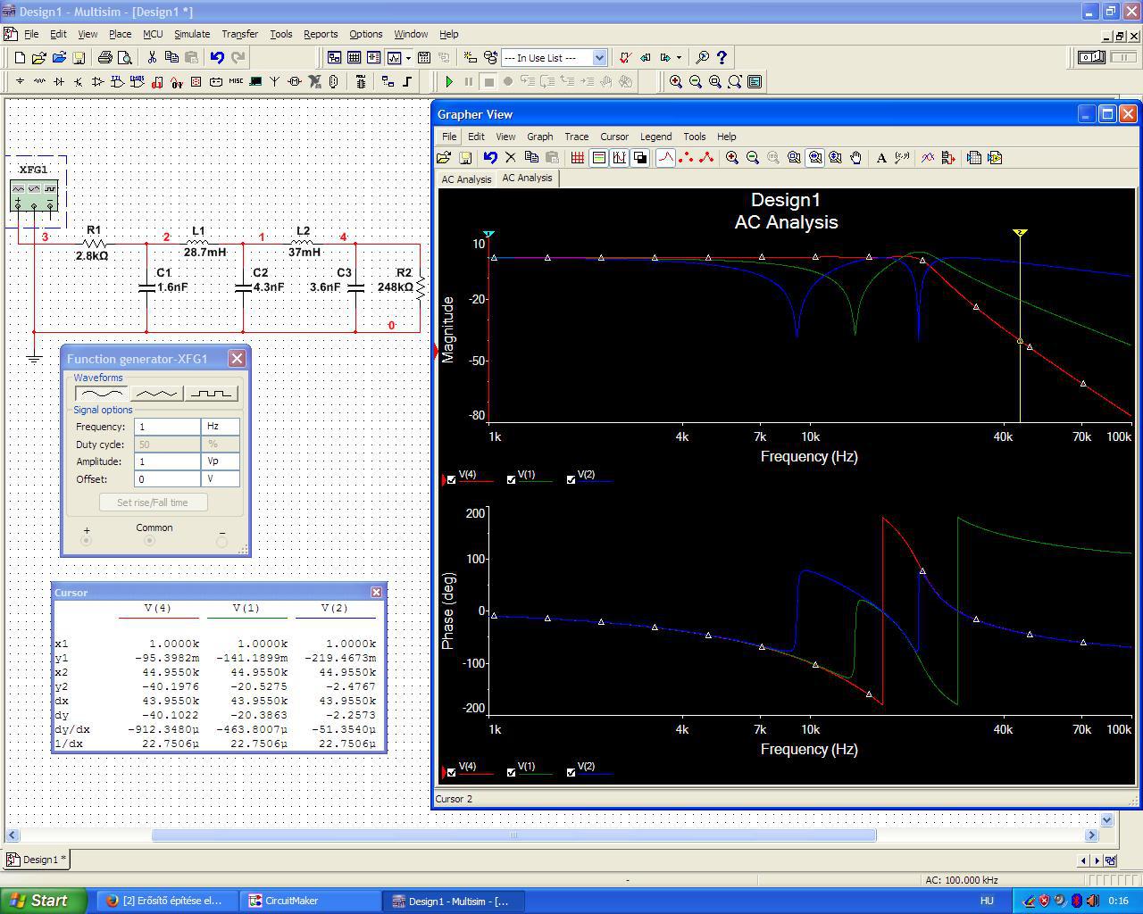Click the Windows Start button
1143x914 pixels.
point(43,901)
